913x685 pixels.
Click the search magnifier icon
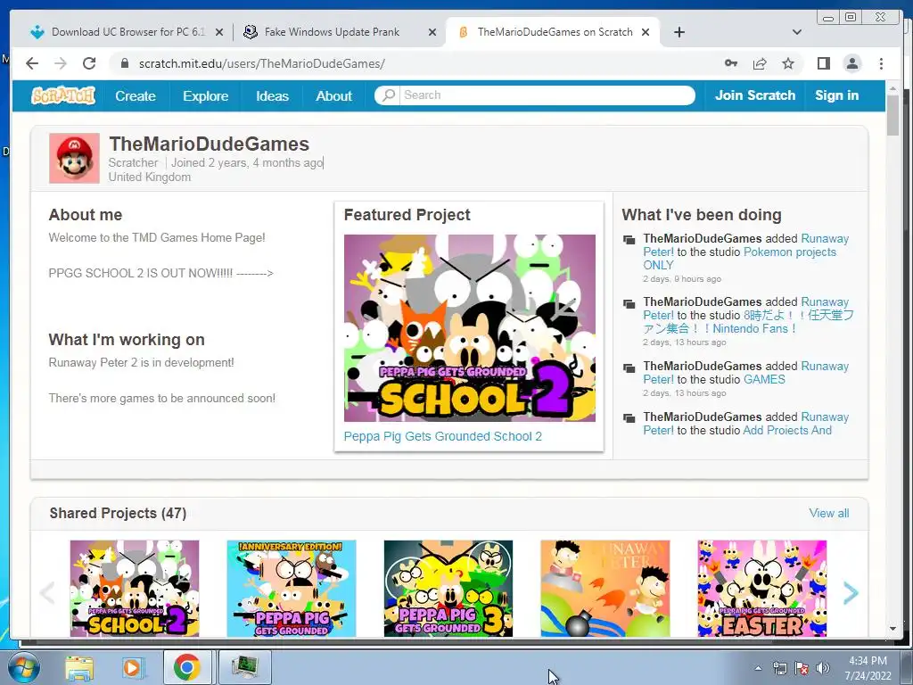coord(389,95)
